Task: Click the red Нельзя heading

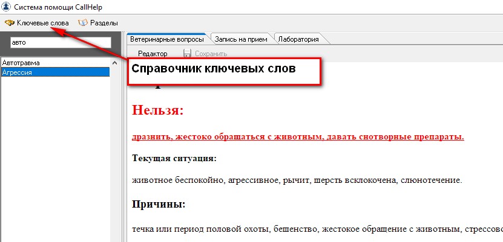Action: tap(157, 111)
